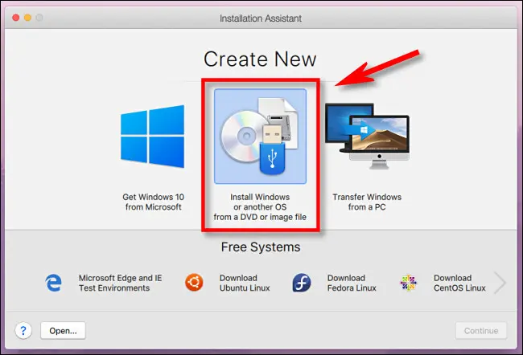Screen dimensions: 523x355
Task: Click the "Create New" heading
Action: coord(260,59)
